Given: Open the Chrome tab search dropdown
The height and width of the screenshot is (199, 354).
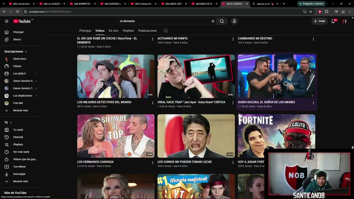Looking at the screenshot, I should [3, 4].
